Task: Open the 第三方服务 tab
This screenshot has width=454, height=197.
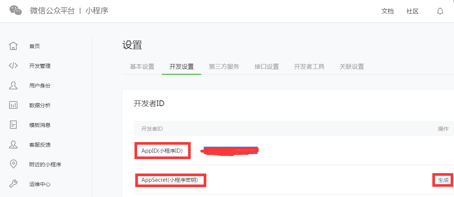Action: (224, 67)
